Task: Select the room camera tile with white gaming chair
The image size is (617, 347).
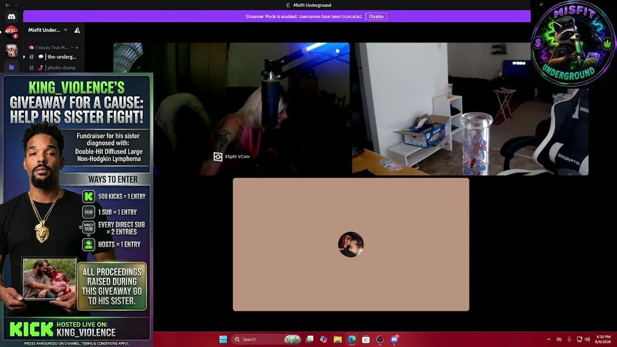Action: [470, 109]
